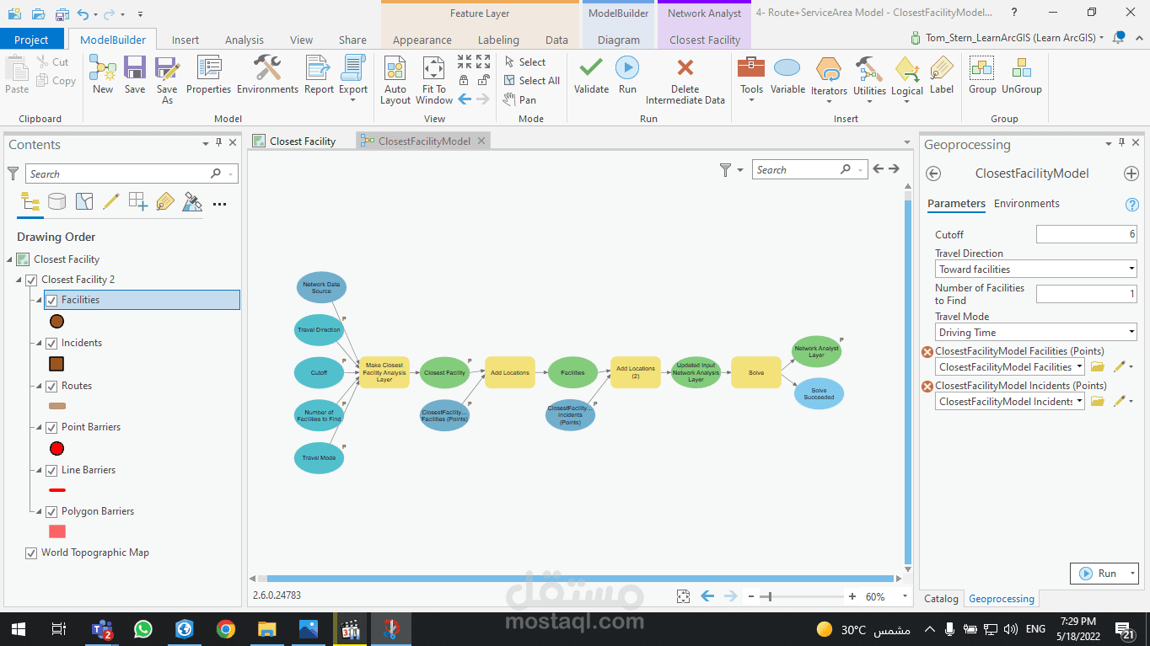
Task: Click the Save As icon
Action: [x=167, y=80]
